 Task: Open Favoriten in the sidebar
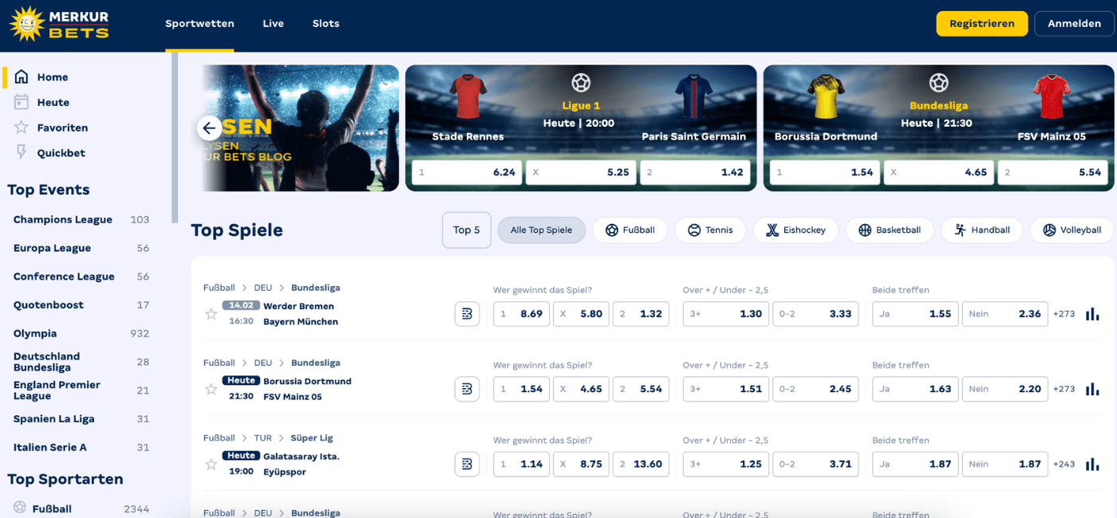click(62, 128)
